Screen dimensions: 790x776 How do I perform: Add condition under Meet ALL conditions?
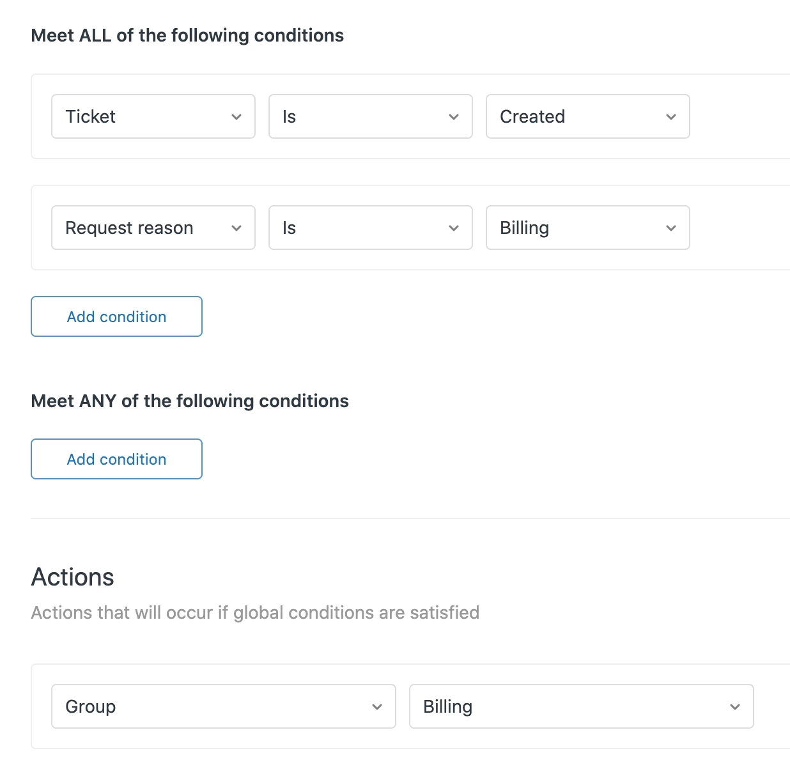[x=116, y=316]
